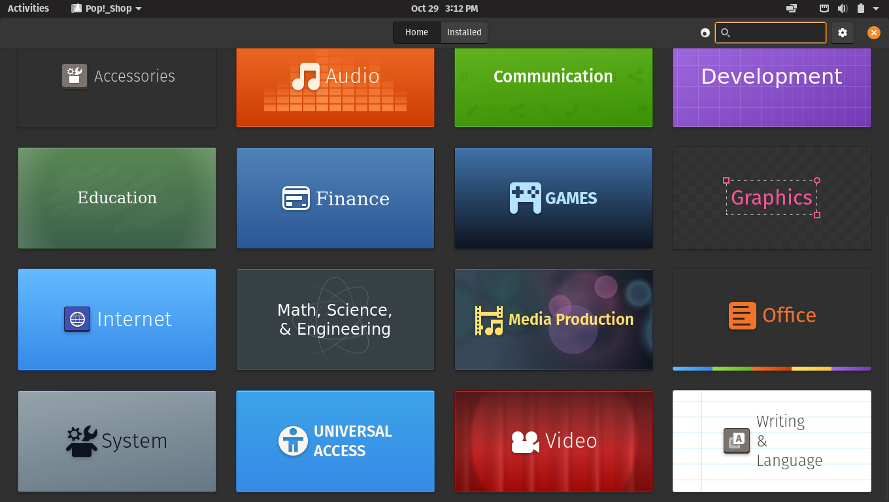Screen dimensions: 889x502
Task: Browse the Development category
Action: 772,87
